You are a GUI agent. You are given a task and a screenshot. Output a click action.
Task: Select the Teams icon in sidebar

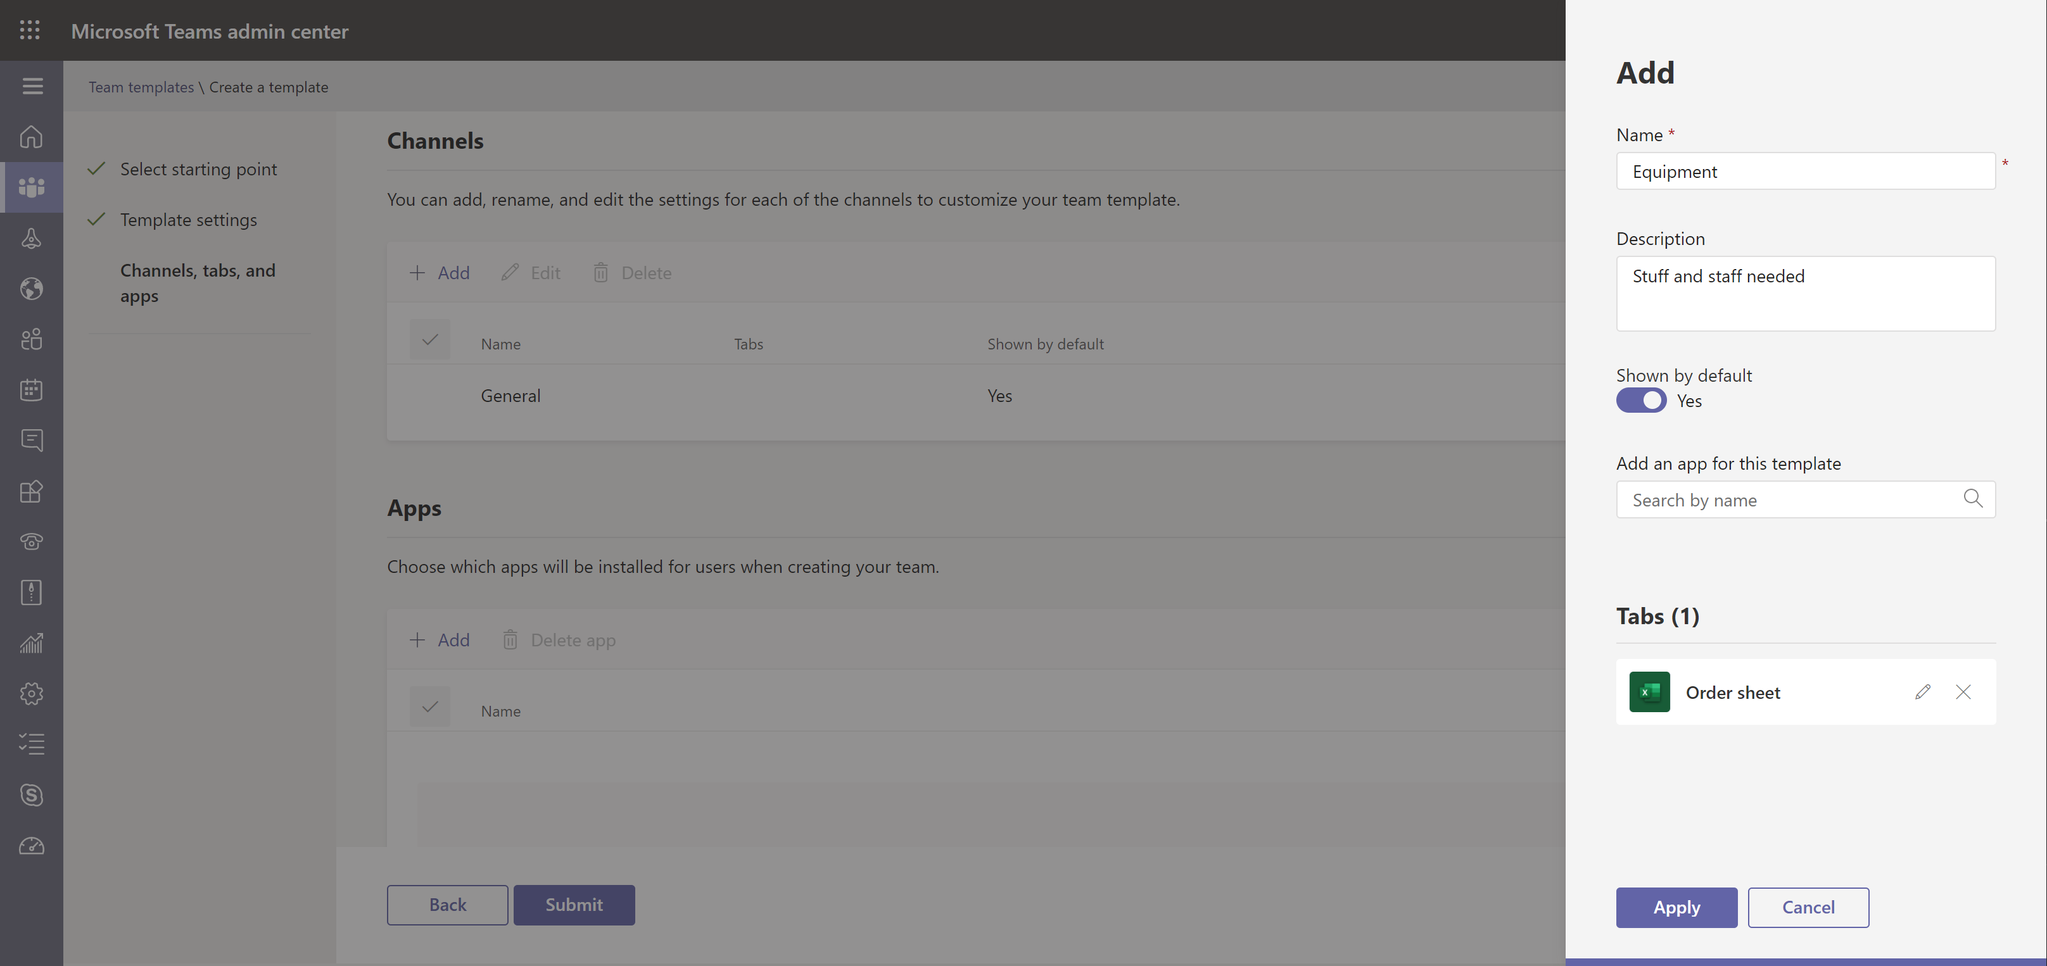(x=31, y=187)
